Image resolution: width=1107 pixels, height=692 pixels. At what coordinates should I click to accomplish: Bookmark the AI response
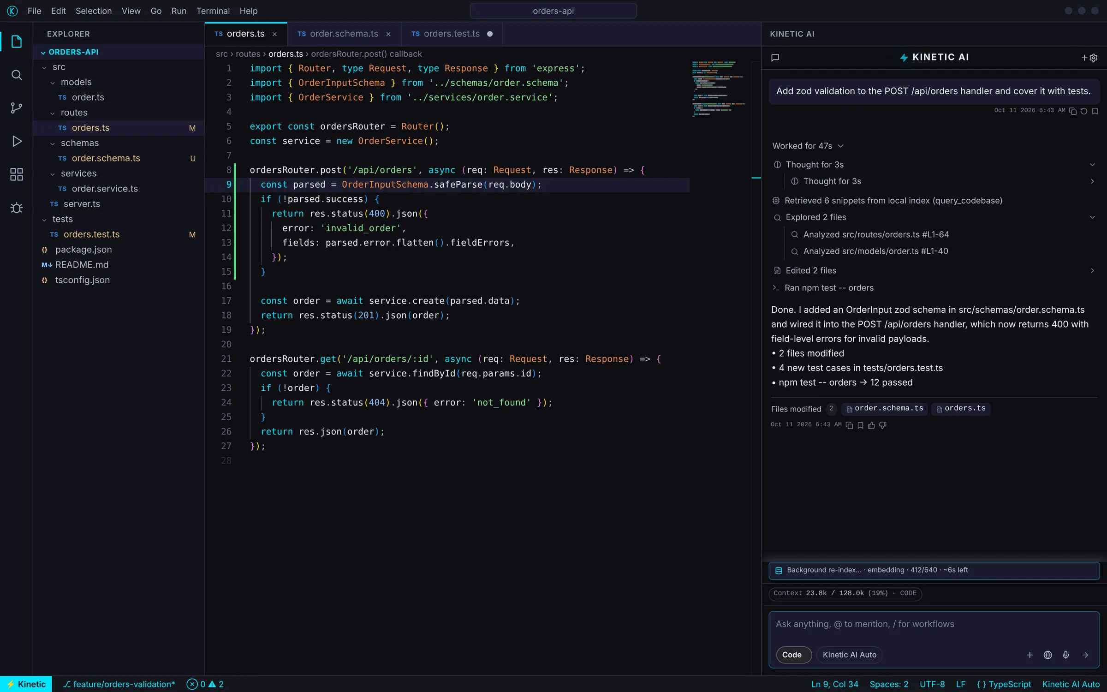point(860,425)
